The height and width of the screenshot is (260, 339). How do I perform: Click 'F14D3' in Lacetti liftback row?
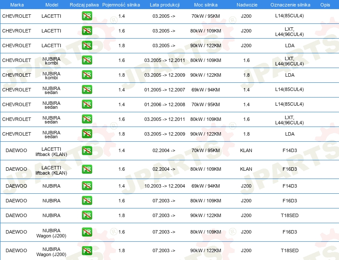290,150
